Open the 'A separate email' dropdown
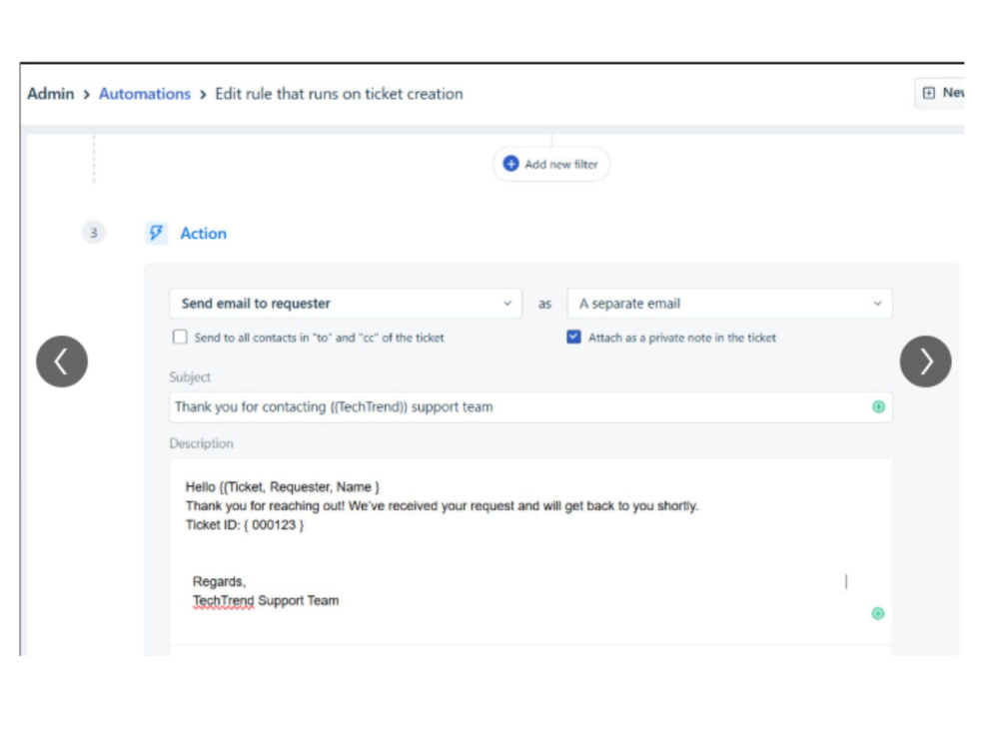The height and width of the screenshot is (749, 999). point(729,304)
